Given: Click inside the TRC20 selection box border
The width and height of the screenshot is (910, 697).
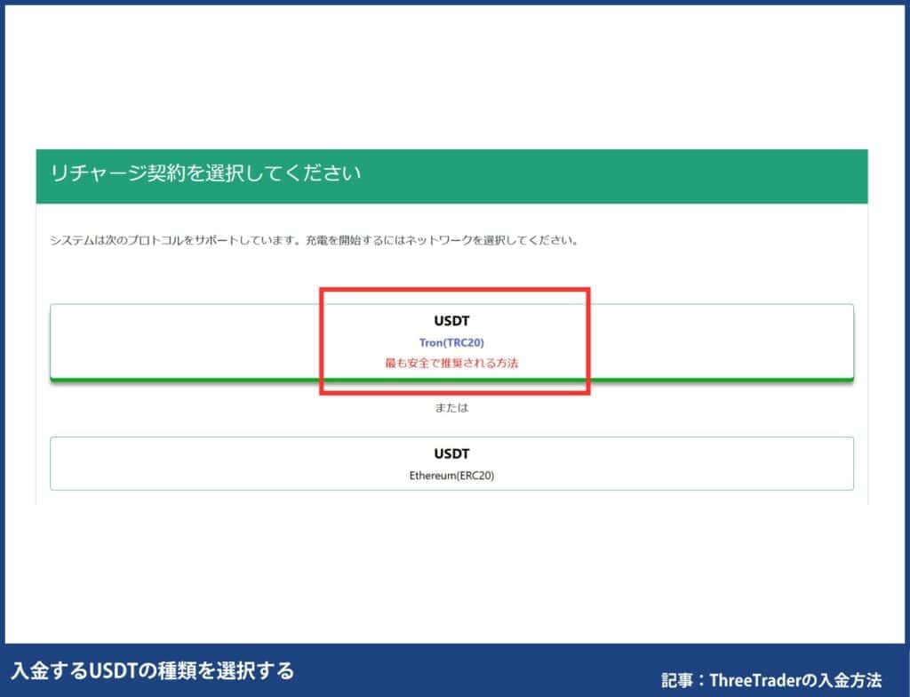Looking at the screenshot, I should (x=178, y=342).
